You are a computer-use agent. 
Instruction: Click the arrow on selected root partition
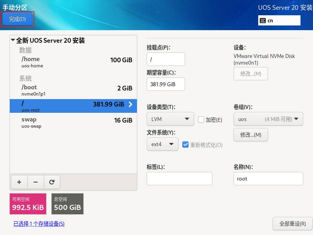pyautogui.click(x=130, y=105)
